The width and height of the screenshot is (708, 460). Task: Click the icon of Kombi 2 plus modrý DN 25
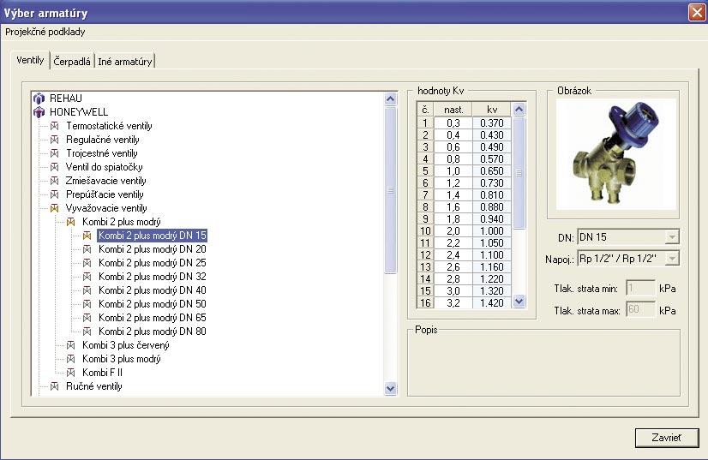pos(87,263)
